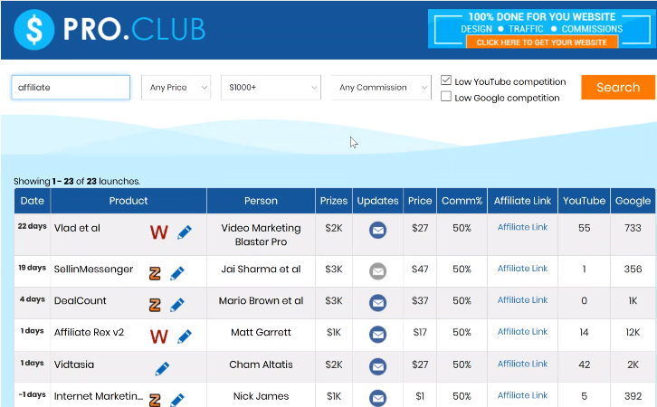Image resolution: width=657 pixels, height=407 pixels.
Task: Click edit pencil in Internet Marketing row
Action: (177, 400)
